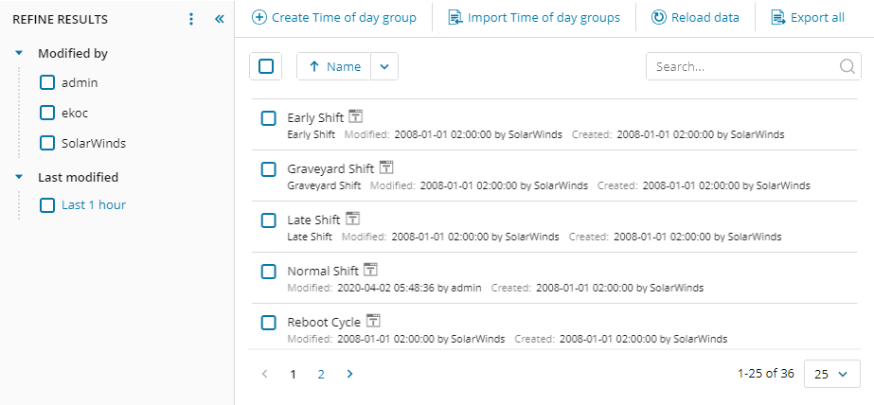Toggle the select-all checkbox above the list
Image resolution: width=874 pixels, height=405 pixels.
click(x=266, y=66)
